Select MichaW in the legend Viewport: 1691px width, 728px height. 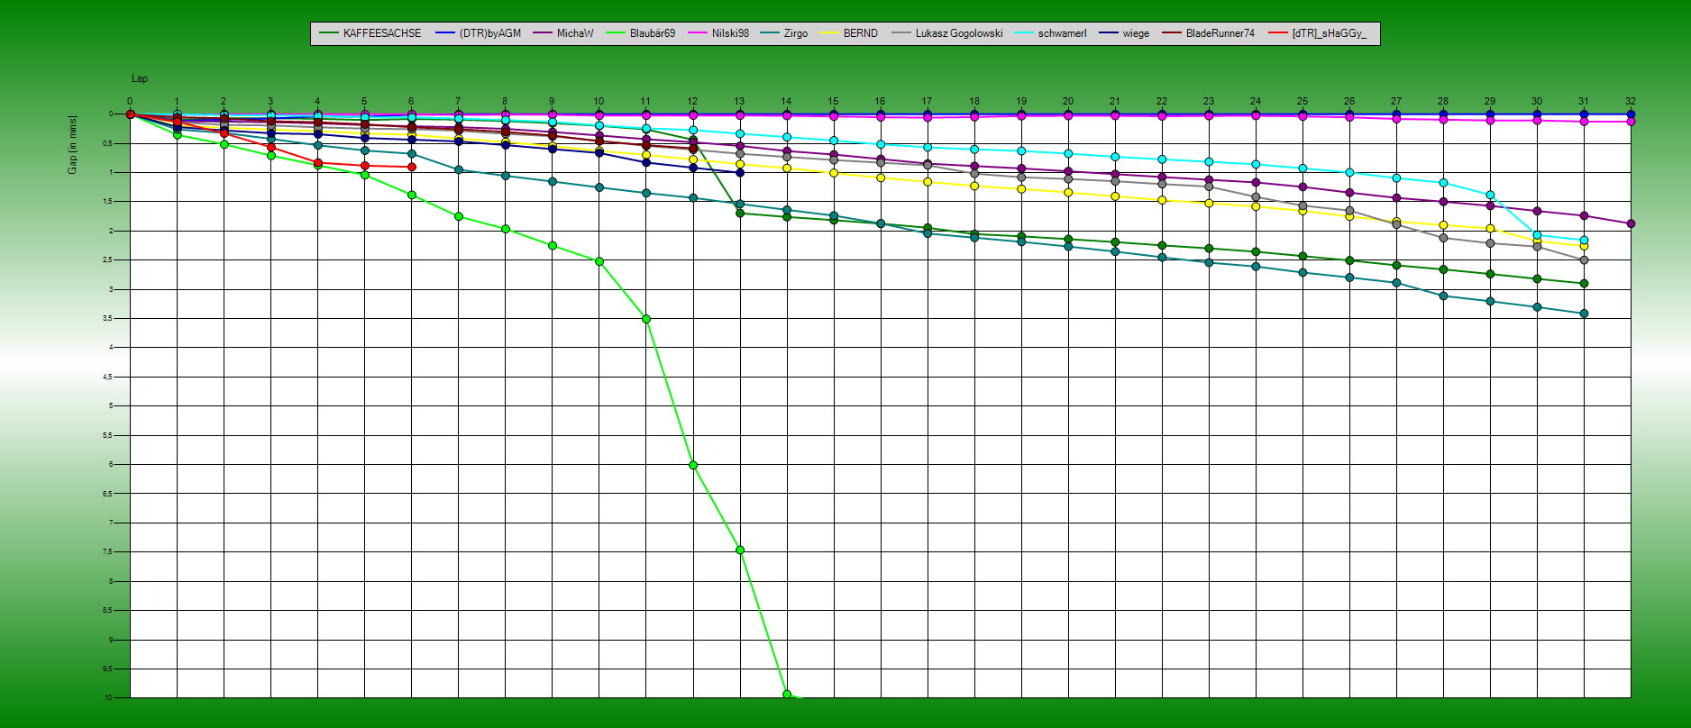(x=563, y=33)
